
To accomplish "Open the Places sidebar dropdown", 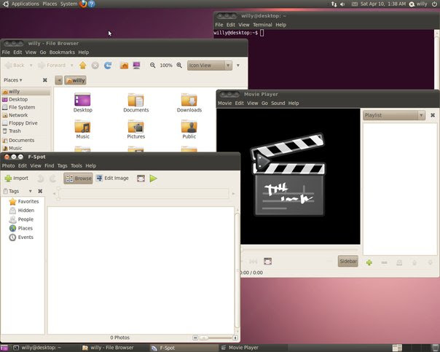I will 13,80.
